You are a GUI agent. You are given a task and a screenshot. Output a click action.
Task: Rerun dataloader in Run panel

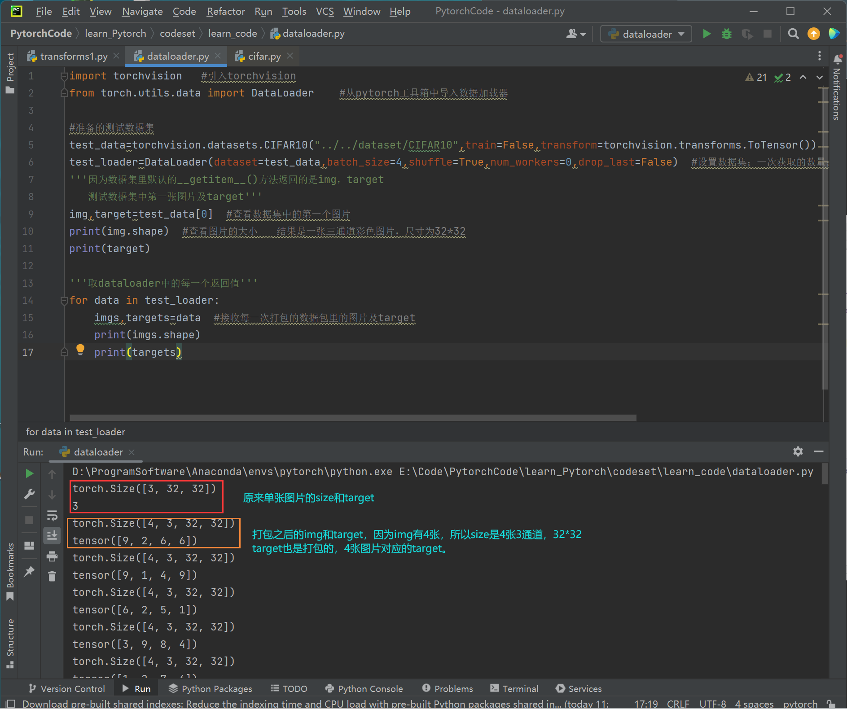[29, 473]
